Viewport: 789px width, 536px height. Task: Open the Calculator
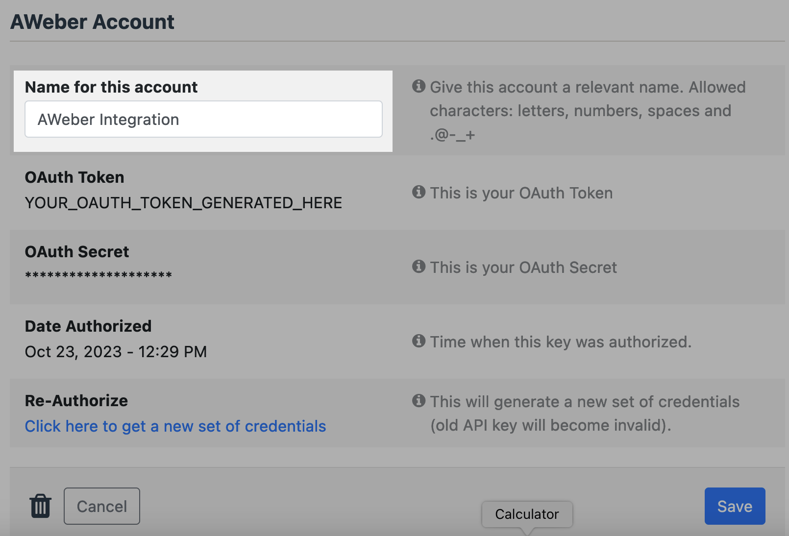coord(527,514)
